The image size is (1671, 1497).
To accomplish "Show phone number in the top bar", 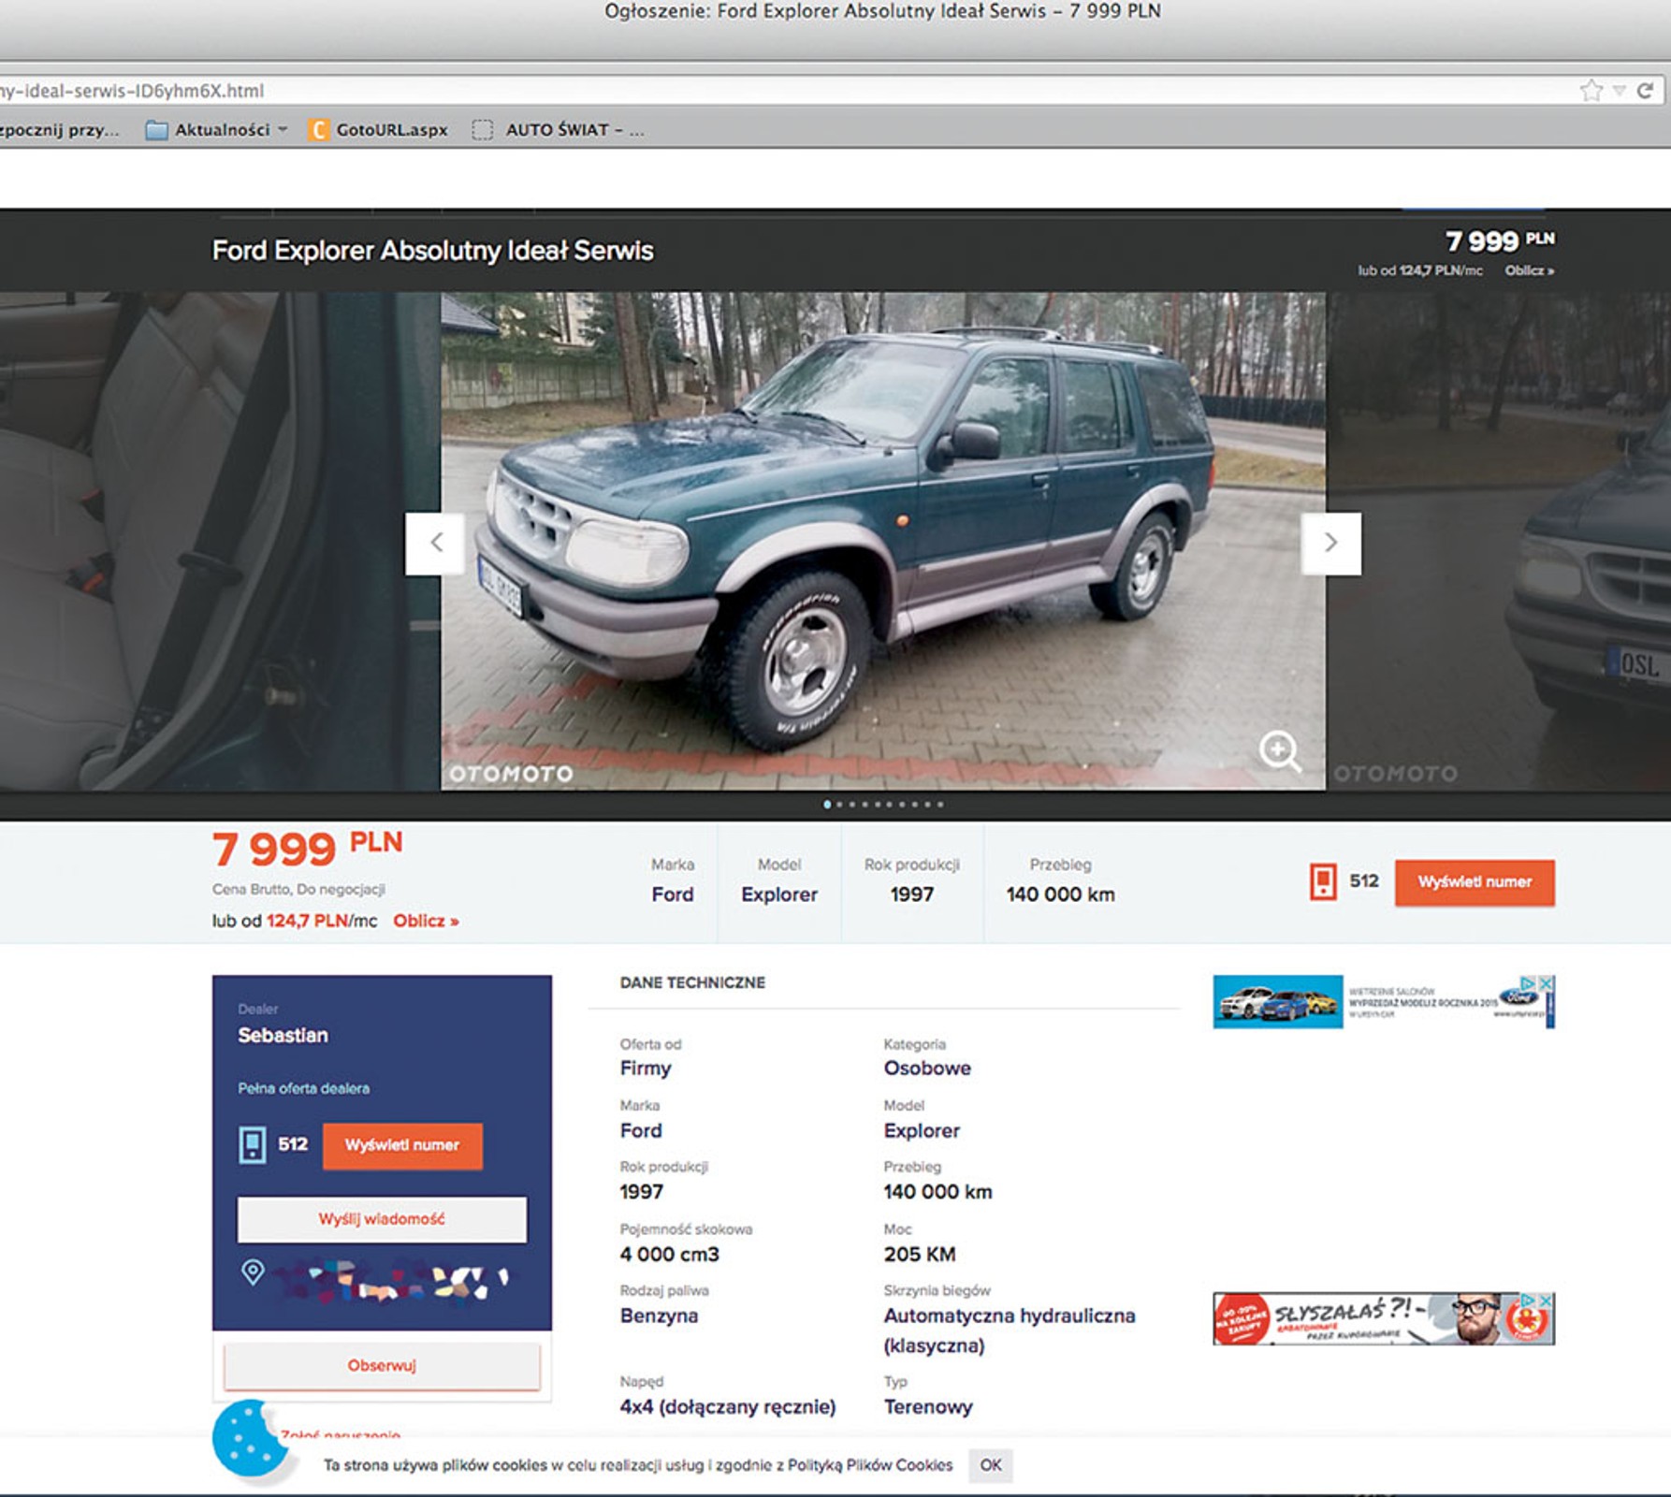I will [1474, 882].
